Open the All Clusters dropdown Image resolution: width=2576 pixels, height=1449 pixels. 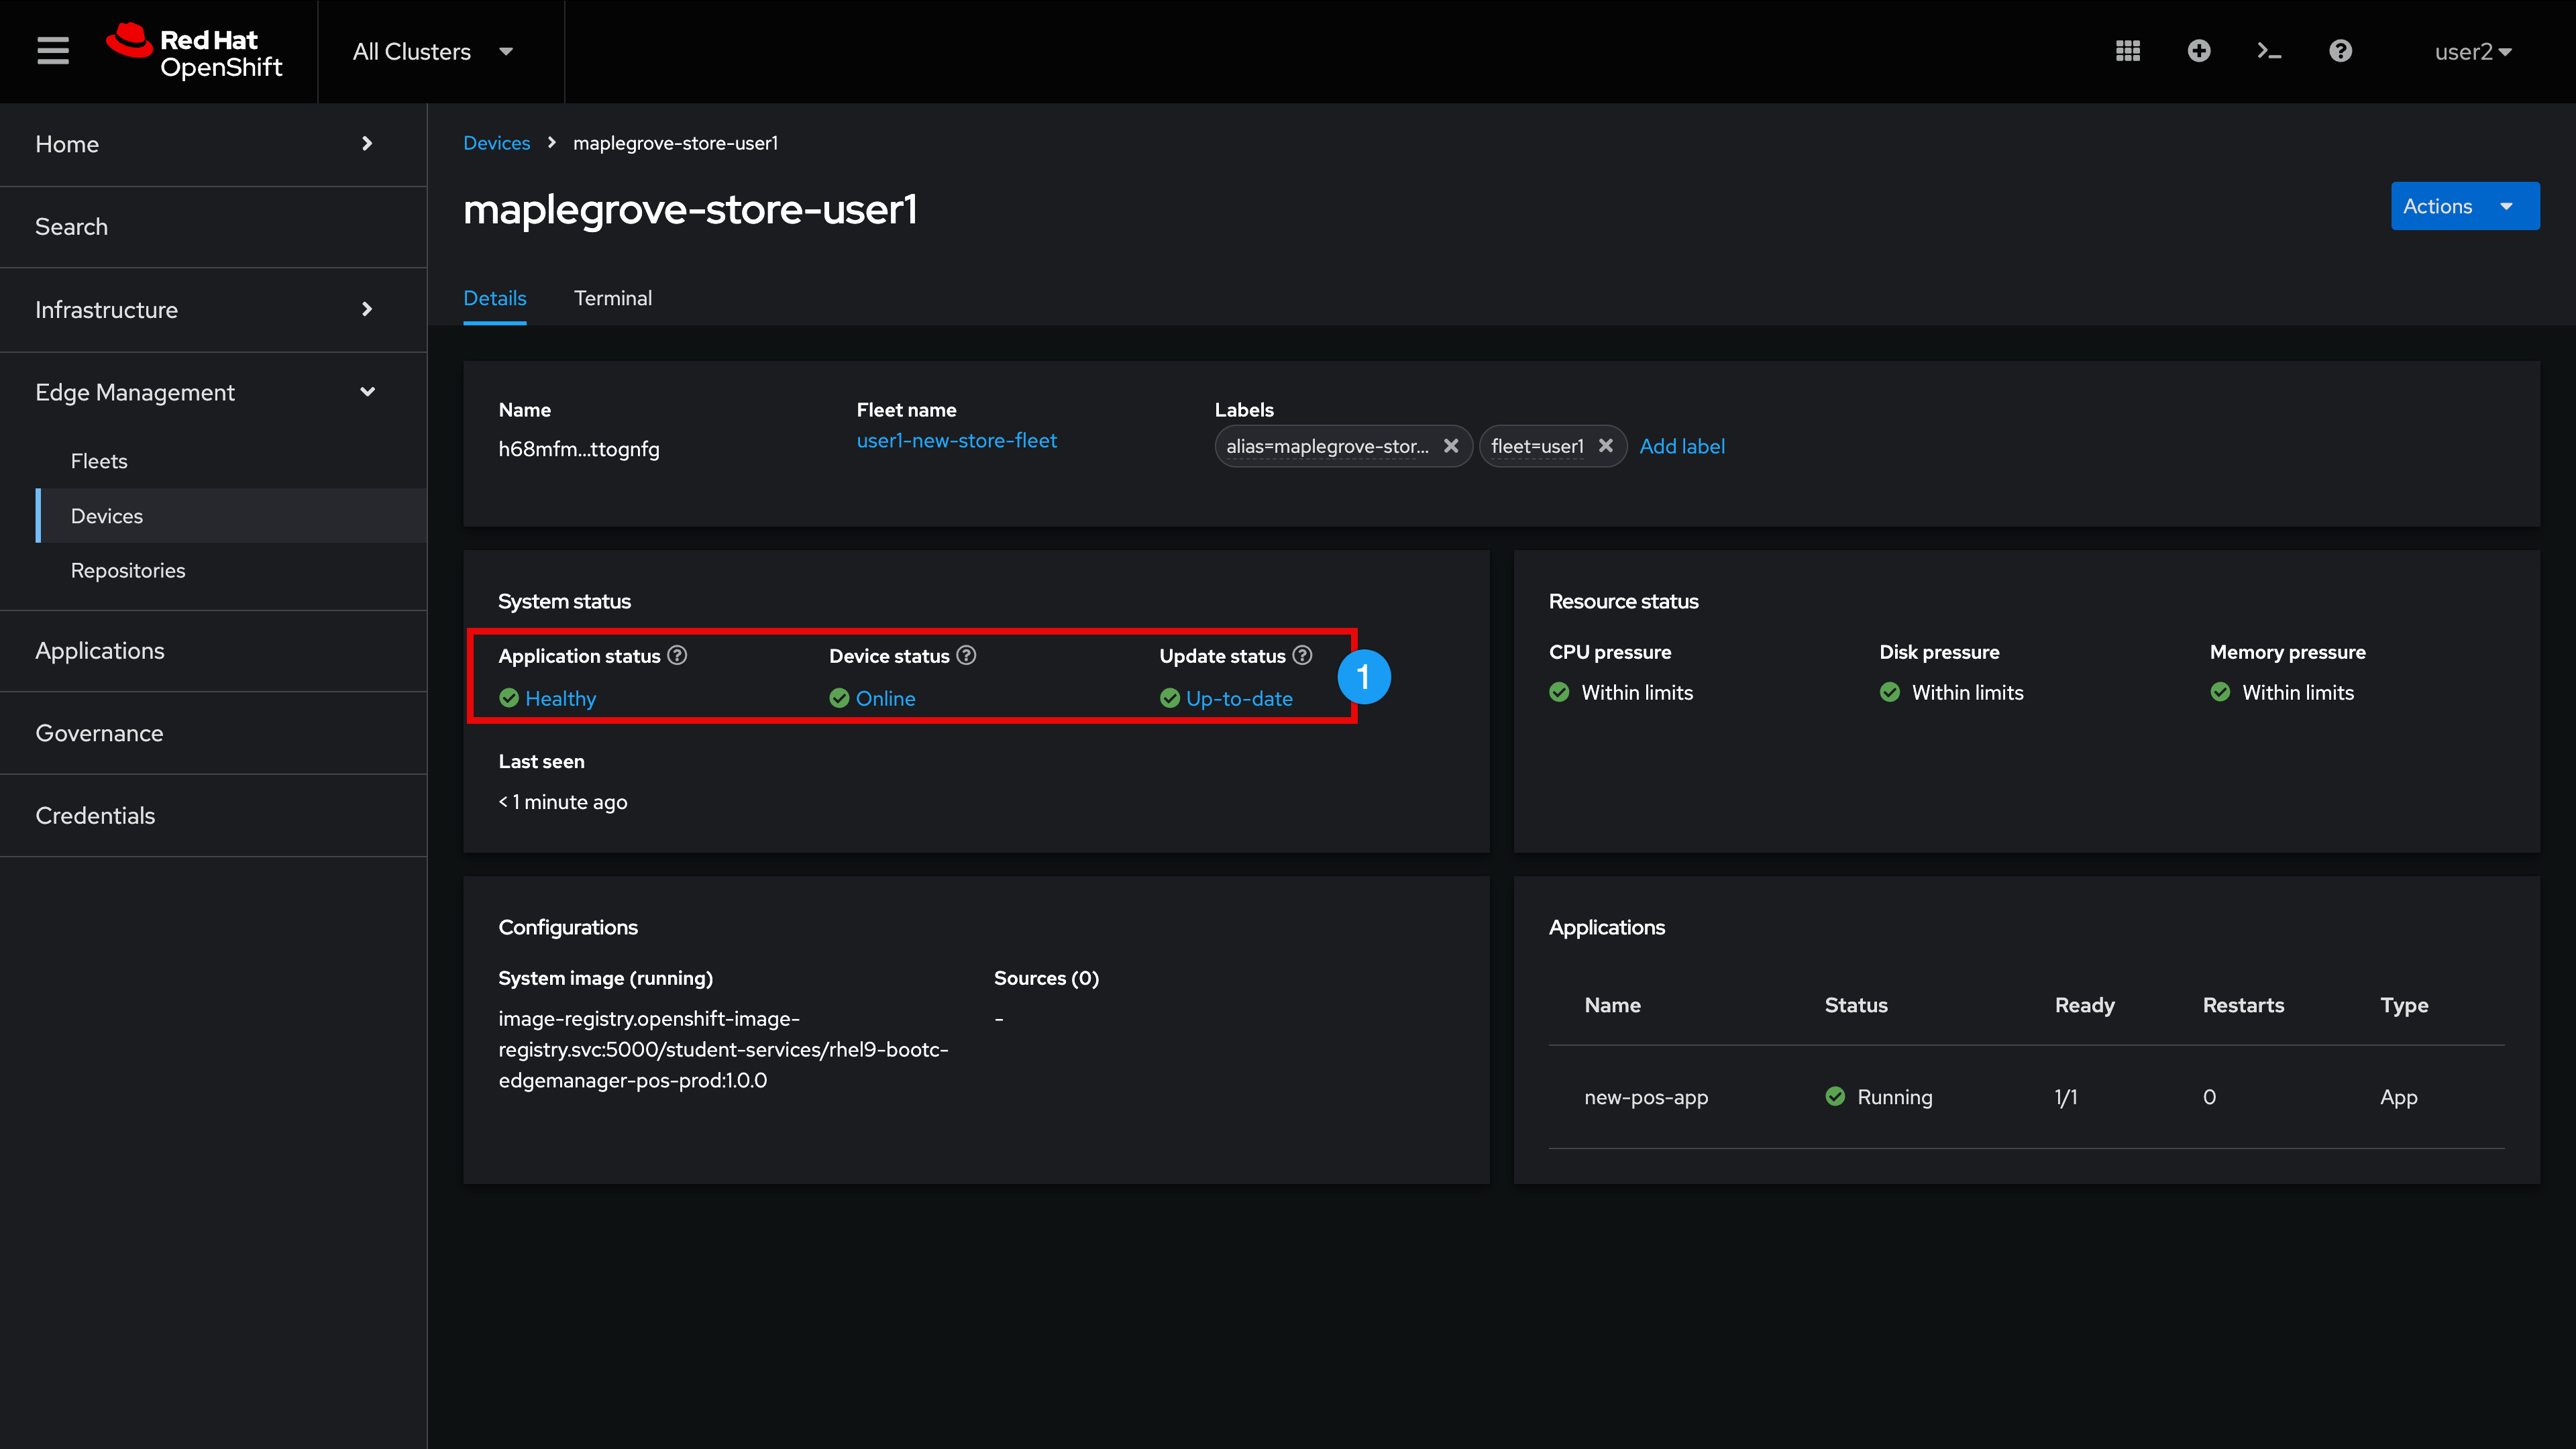click(x=433, y=51)
